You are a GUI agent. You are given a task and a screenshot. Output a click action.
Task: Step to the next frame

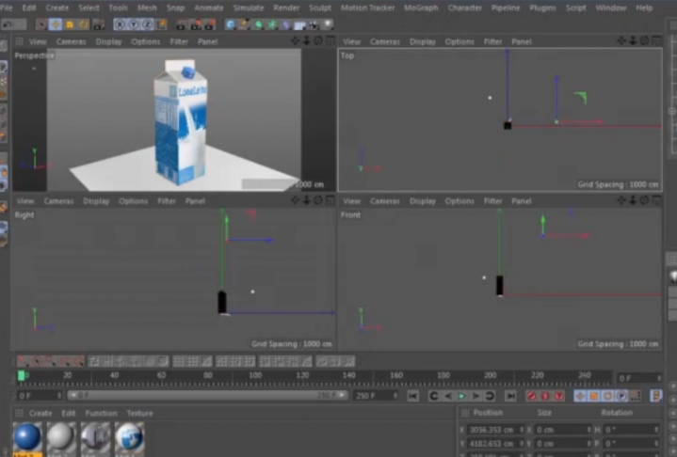pyautogui.click(x=476, y=396)
